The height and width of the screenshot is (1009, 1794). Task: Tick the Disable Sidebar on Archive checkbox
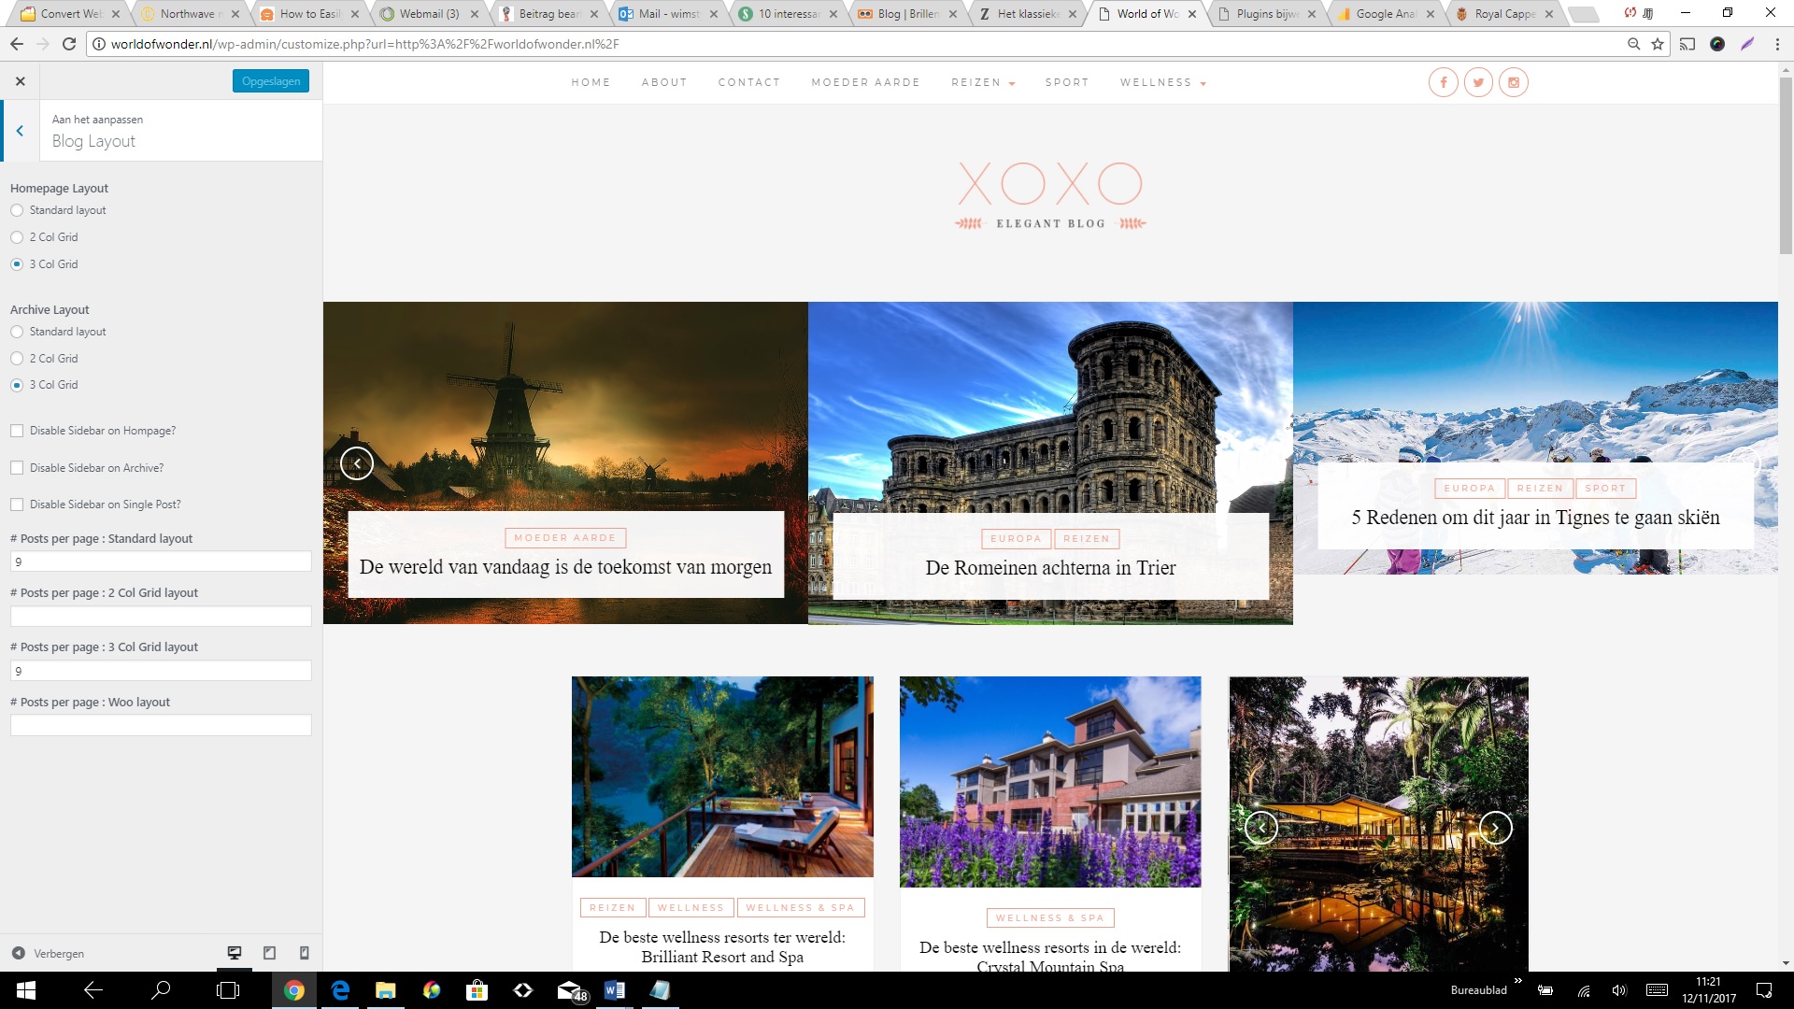tap(17, 468)
